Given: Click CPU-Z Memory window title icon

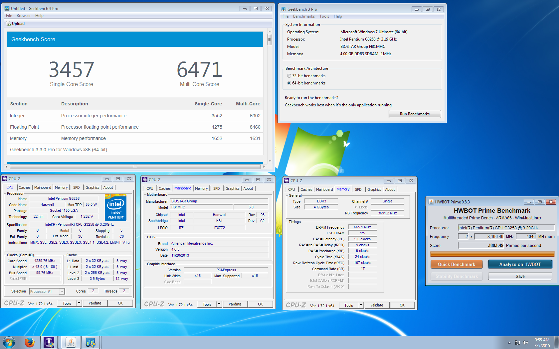Looking at the screenshot, I should click(286, 180).
